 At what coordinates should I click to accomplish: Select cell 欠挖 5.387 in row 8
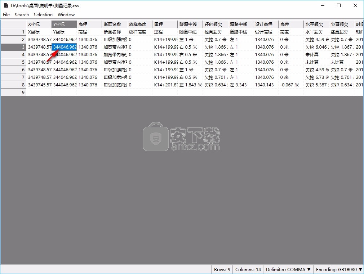click(316, 85)
